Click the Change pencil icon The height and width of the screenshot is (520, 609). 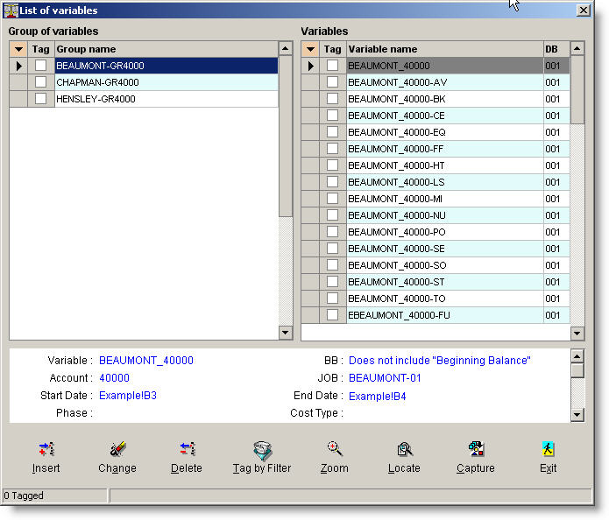117,449
